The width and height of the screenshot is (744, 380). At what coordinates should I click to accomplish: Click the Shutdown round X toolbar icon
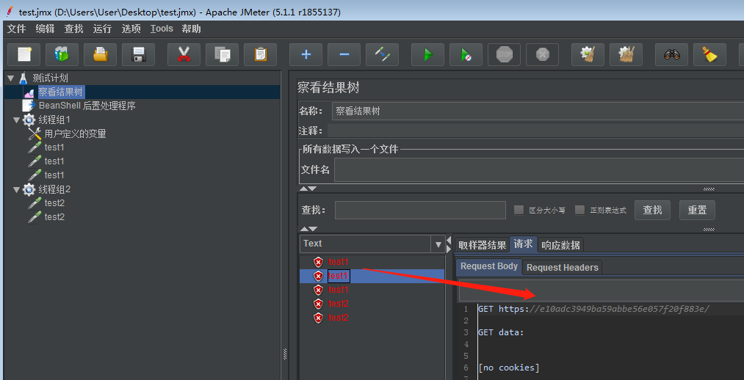pos(542,54)
